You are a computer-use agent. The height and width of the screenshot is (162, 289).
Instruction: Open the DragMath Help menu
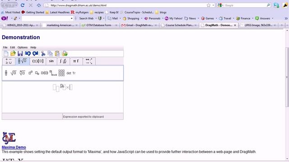tap(33, 47)
